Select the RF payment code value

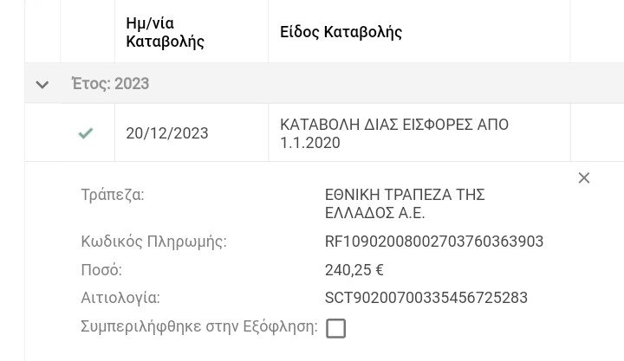point(434,242)
